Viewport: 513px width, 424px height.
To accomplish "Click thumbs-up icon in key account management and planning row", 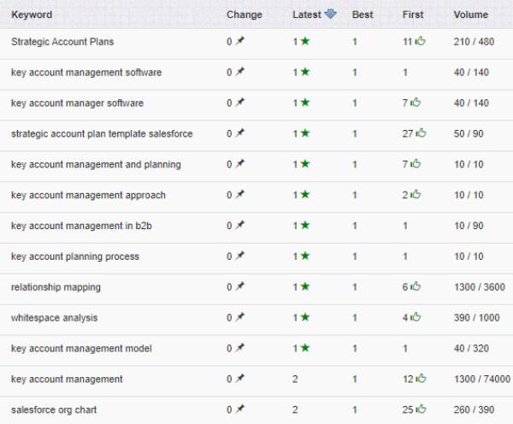I will pyautogui.click(x=416, y=164).
